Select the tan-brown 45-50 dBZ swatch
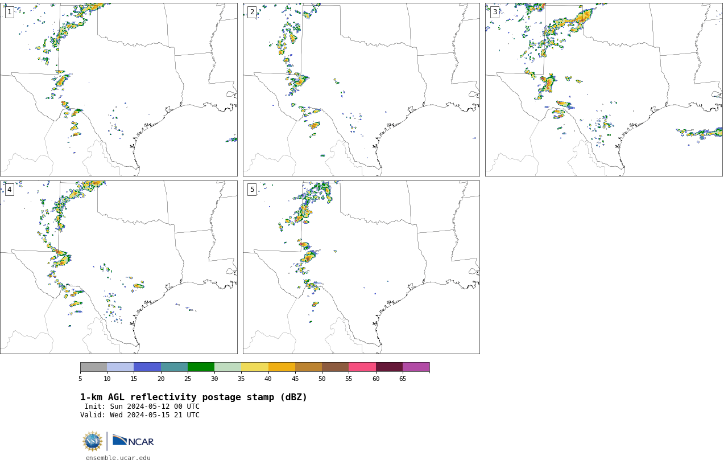The image size is (728, 464). click(x=308, y=367)
